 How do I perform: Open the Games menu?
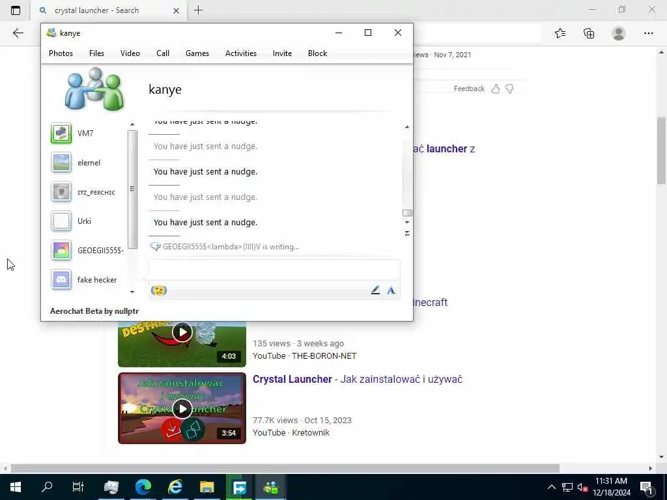point(197,53)
